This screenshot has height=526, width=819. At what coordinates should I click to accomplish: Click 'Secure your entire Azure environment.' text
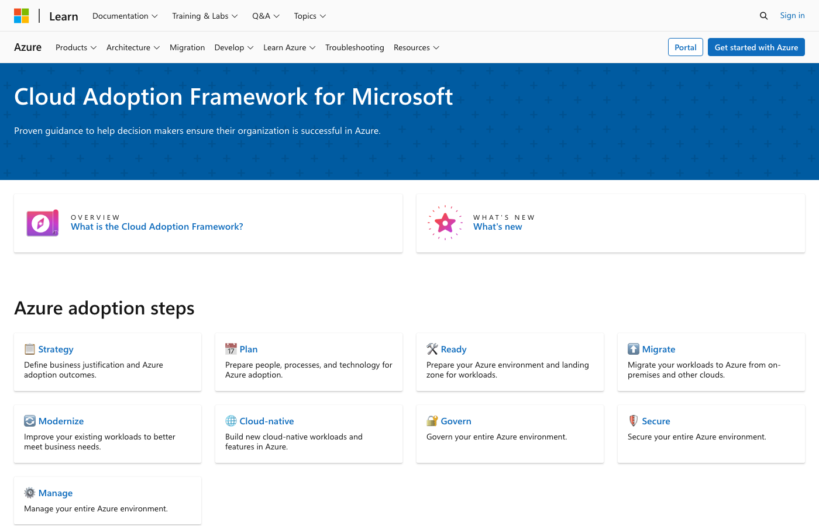[697, 437]
